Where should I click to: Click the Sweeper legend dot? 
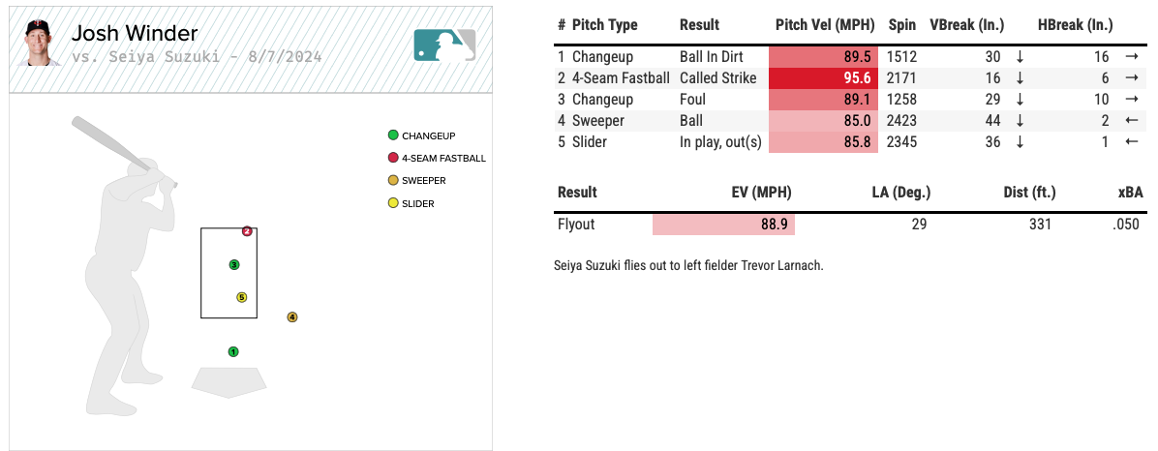pyautogui.click(x=392, y=180)
